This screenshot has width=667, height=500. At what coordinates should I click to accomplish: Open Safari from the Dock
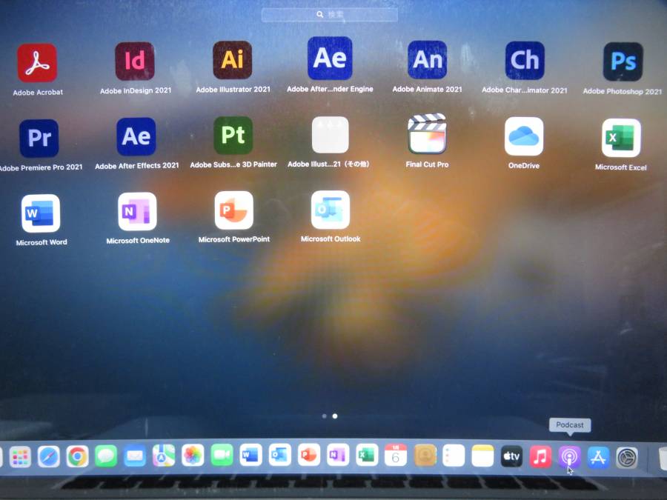pyautogui.click(x=48, y=457)
